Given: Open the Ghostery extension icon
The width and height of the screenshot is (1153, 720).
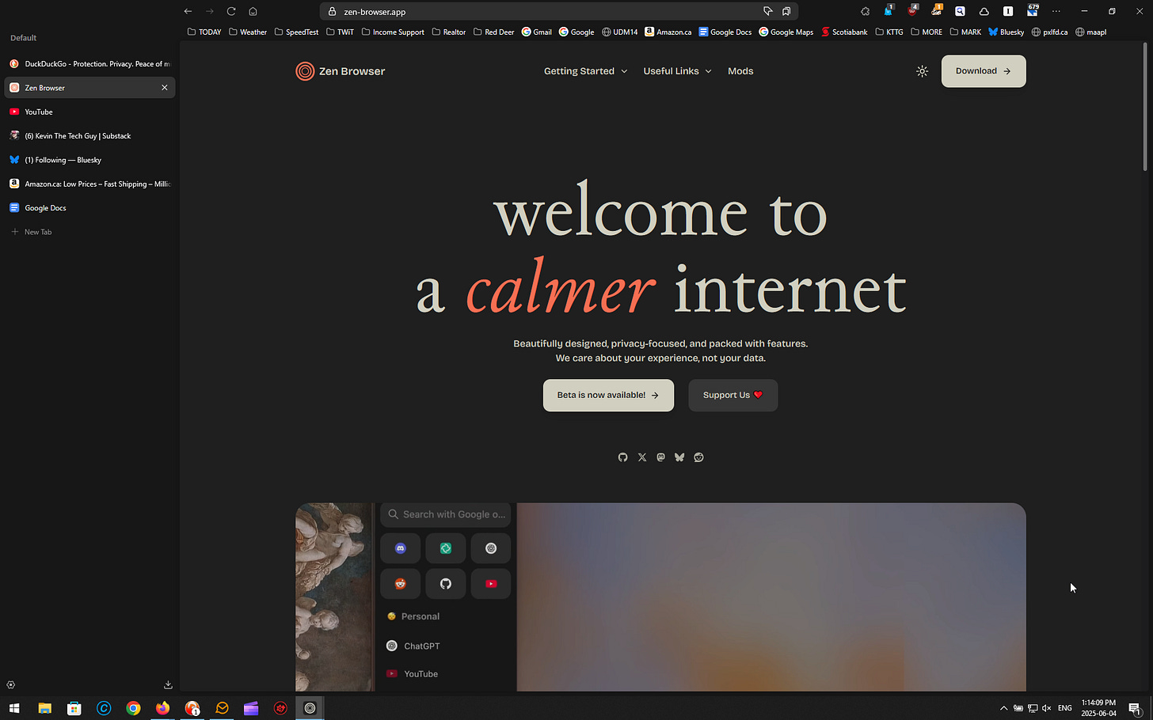Looking at the screenshot, I should point(889,11).
